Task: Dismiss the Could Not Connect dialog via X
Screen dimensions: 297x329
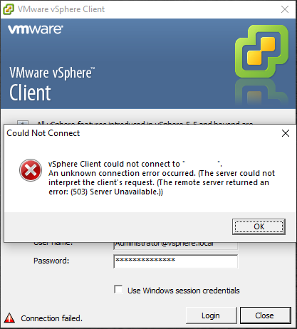Action: pos(286,133)
